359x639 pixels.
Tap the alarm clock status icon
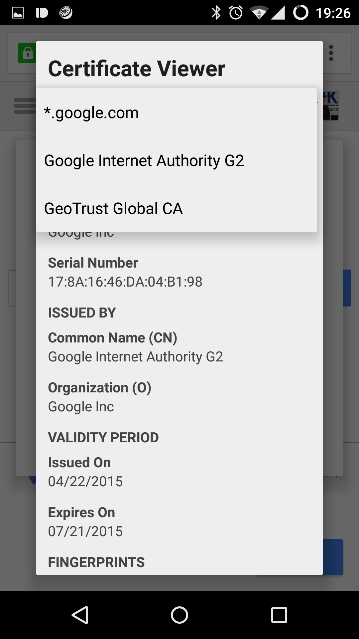click(x=236, y=13)
